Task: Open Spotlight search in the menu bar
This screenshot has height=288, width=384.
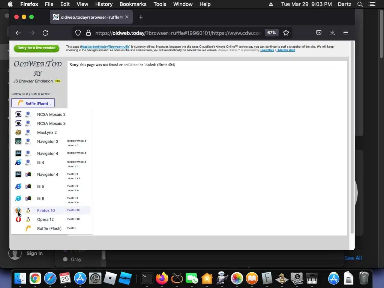Action: [360, 4]
